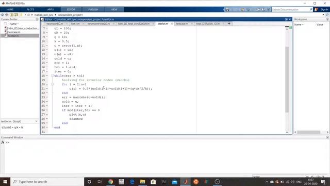Click the documentation search magnifier icon
This screenshot has width=330, height=186.
click(311, 9)
